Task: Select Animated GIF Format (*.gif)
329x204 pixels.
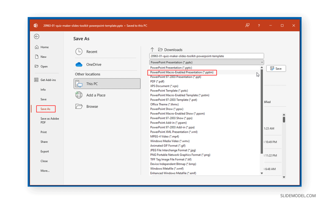Action: click(x=168, y=146)
